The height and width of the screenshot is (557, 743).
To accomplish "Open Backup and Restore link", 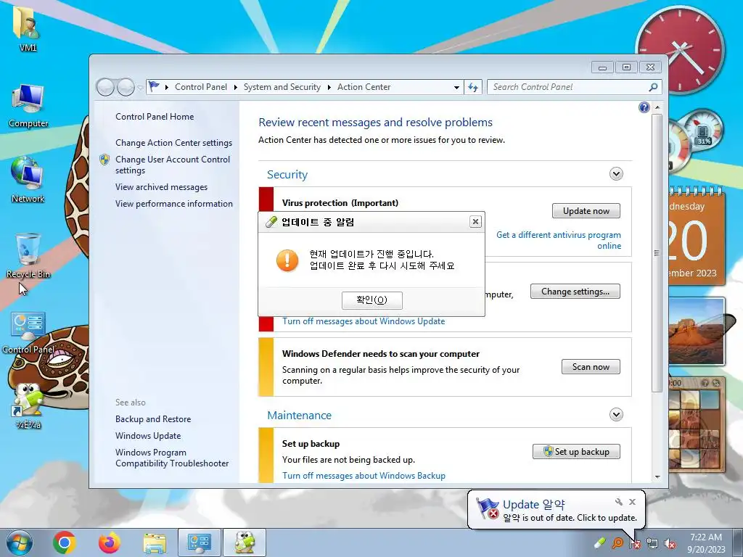I will click(153, 419).
